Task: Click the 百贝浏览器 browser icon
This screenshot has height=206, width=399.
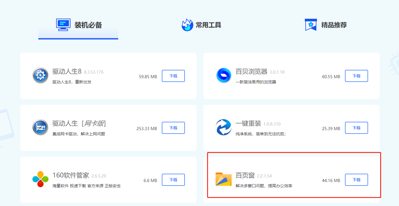Action: [x=224, y=75]
